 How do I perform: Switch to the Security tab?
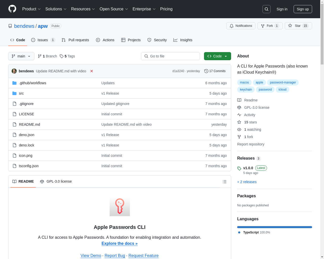pos(157,40)
